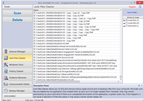Select Sync Extension Settings LOG.old row
The image size is (144, 101).
click(x=76, y=77)
